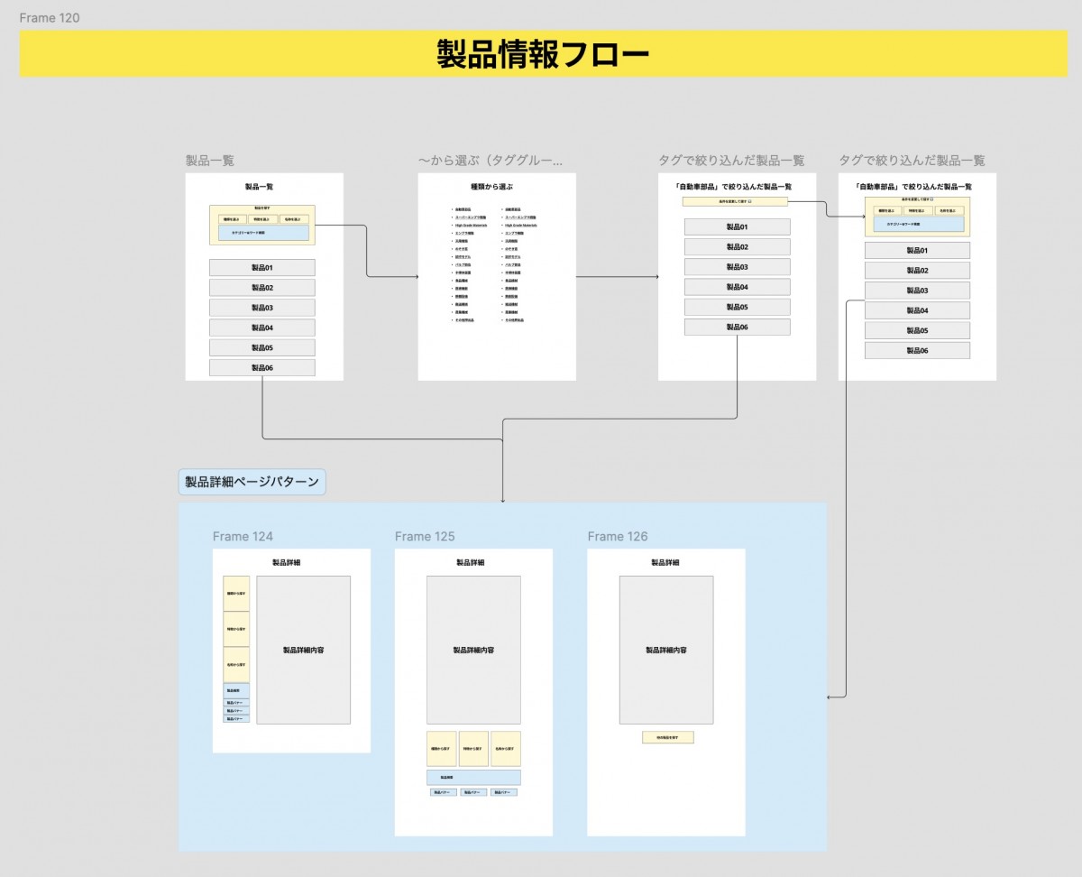
Task: Select the yellow 製品情報フロー title banner
Action: click(542, 54)
